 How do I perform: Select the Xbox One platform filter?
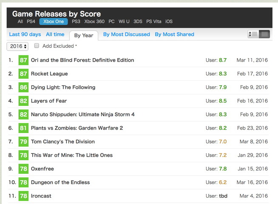click(x=54, y=21)
